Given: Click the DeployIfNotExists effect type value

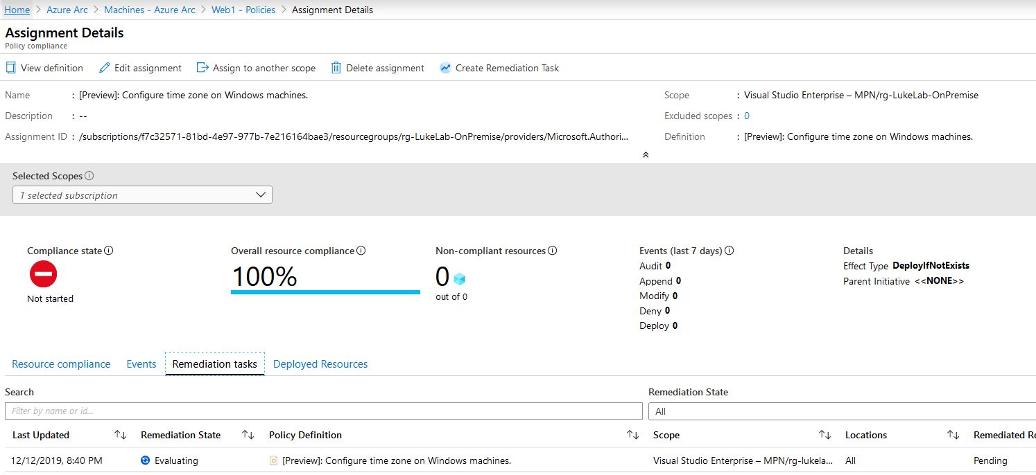Looking at the screenshot, I should coord(931,265).
